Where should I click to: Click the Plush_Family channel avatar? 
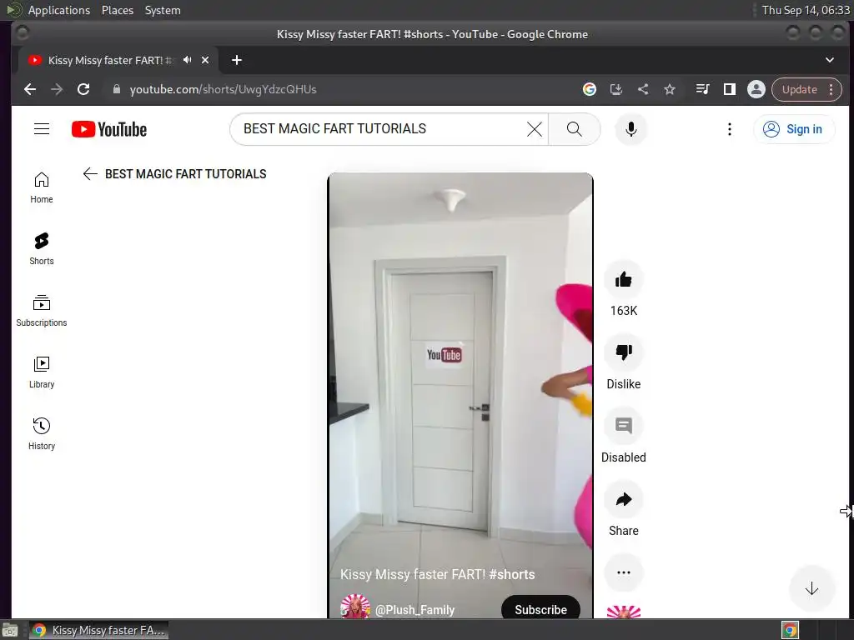click(x=355, y=607)
